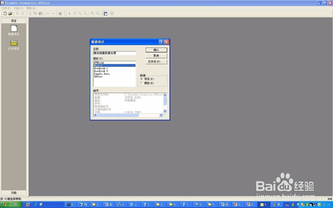Select USFeet template
The height and width of the screenshot is (208, 333).
(x=115, y=77)
